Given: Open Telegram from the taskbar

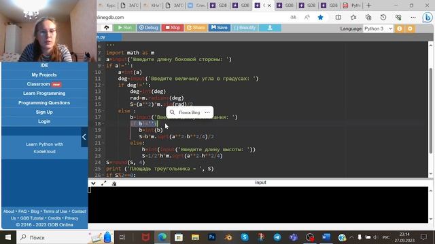Looking at the screenshot, I should pyautogui.click(x=277, y=237).
